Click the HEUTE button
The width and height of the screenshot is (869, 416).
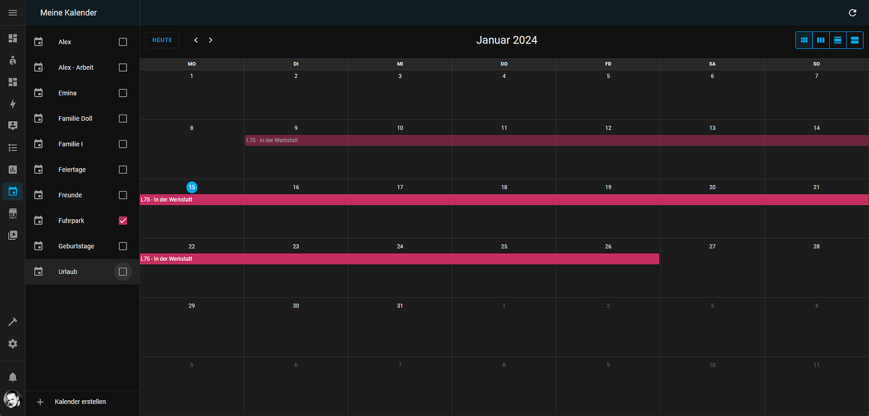point(162,40)
